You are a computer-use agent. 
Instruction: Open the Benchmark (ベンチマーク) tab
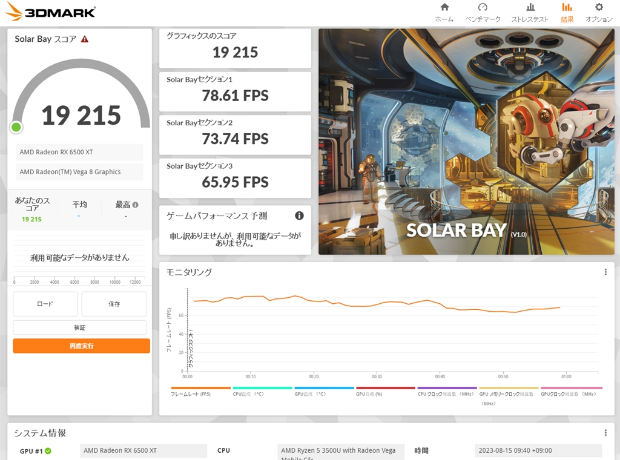point(483,13)
